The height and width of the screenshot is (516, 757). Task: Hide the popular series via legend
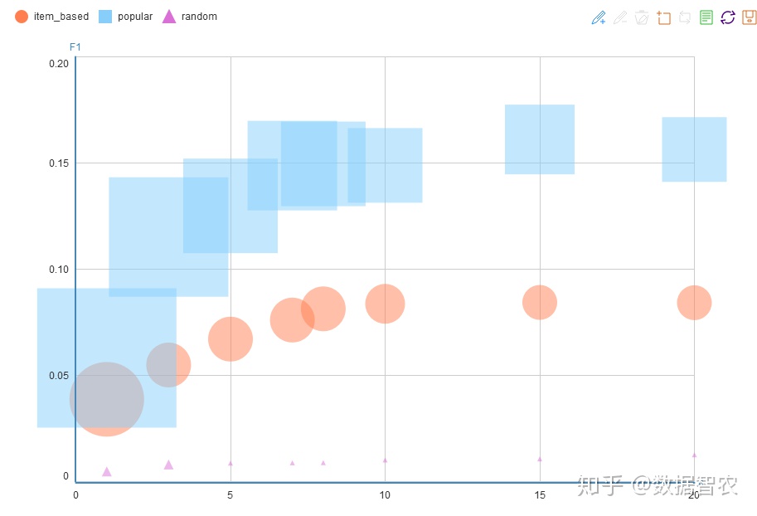(126, 17)
